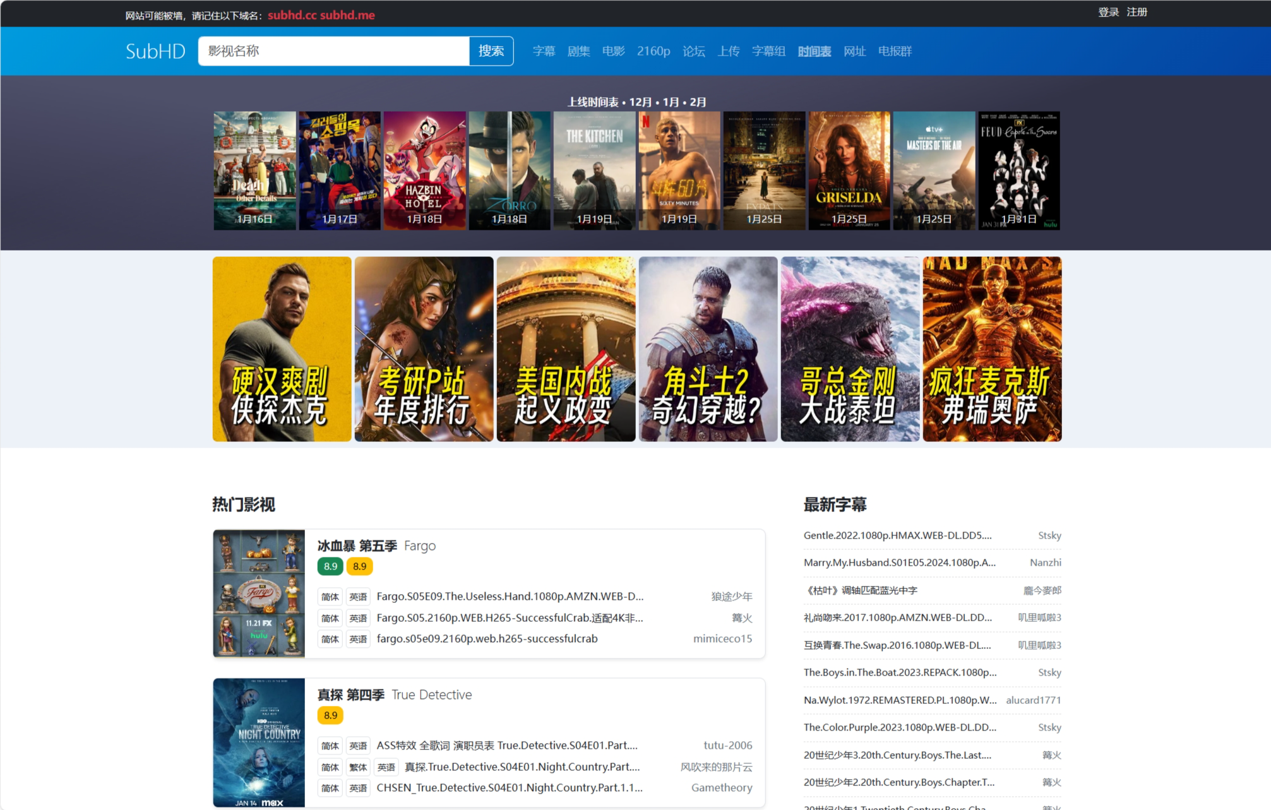Click uploader mimiceco15

[723, 638]
